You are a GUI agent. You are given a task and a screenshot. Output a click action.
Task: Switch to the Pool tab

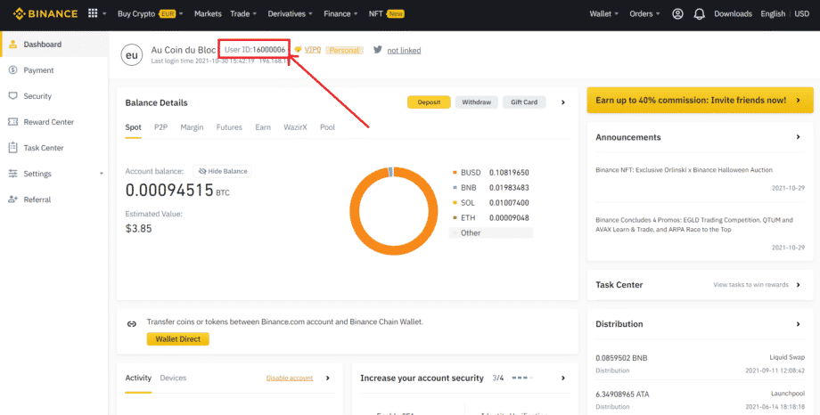click(327, 127)
